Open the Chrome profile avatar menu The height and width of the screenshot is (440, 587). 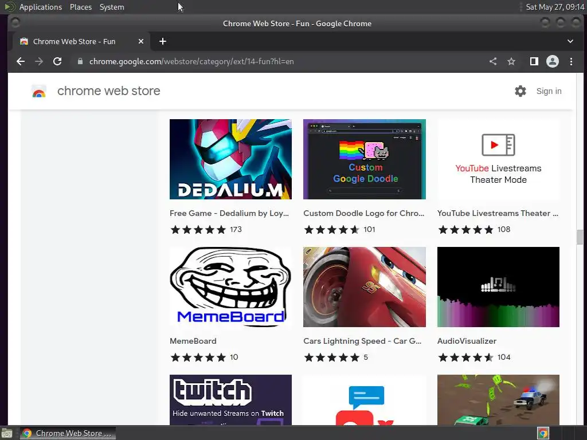[553, 61]
